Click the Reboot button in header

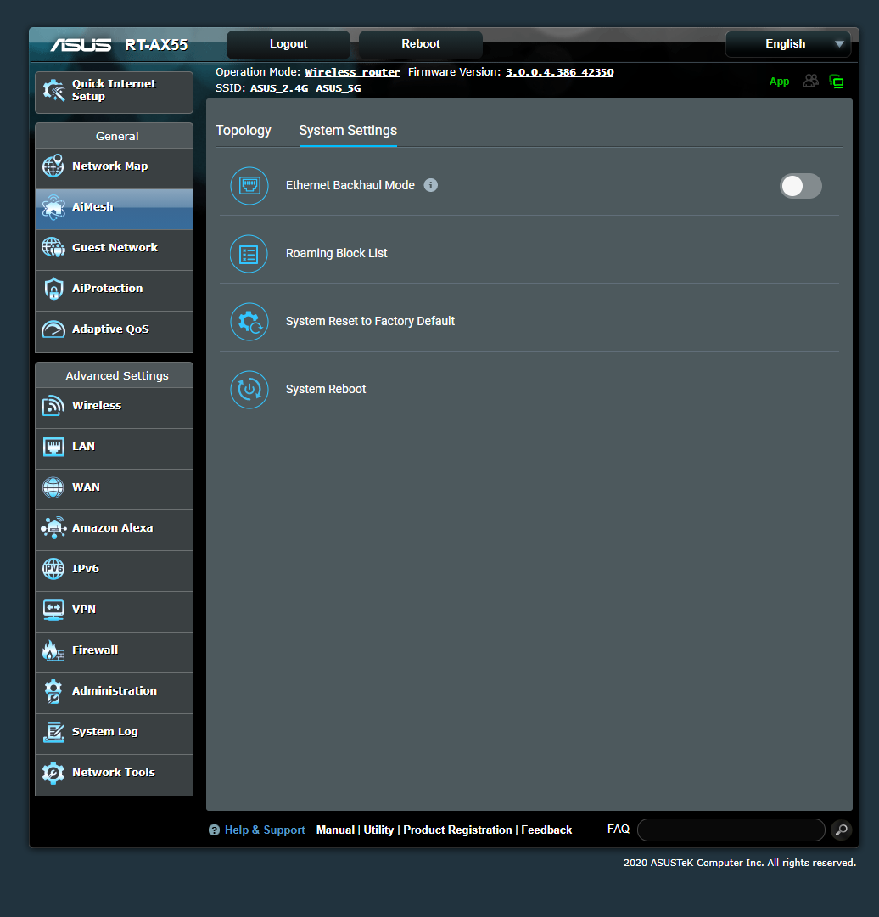[x=421, y=44]
